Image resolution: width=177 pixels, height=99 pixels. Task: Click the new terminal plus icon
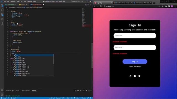click(x=80, y=90)
